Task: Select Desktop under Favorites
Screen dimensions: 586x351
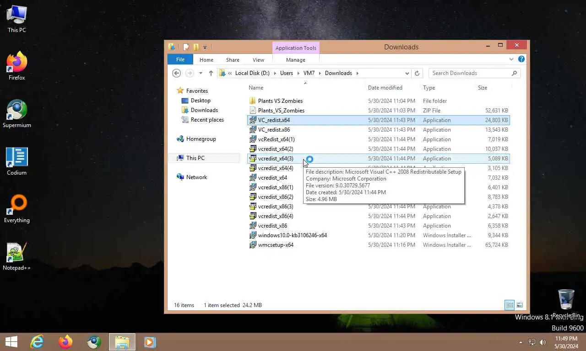Action: (201, 101)
